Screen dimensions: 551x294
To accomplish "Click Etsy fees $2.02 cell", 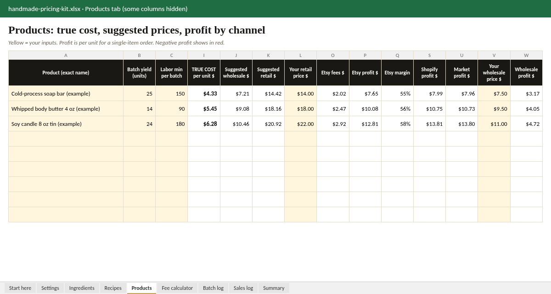I will (333, 93).
